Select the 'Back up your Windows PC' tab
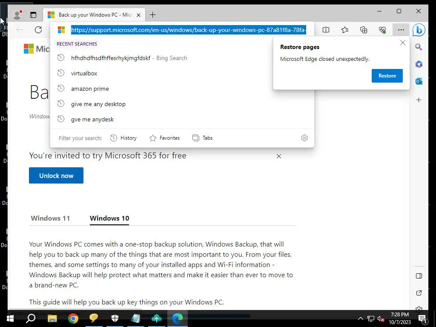This screenshot has height=327, width=436. point(94,15)
